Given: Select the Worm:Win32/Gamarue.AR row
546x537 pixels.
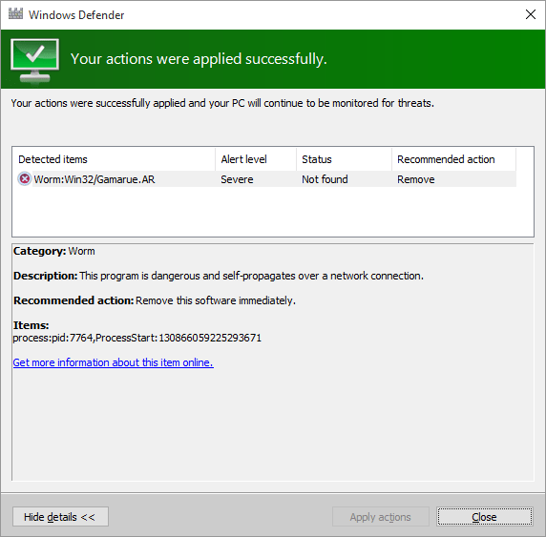Looking at the screenshot, I should (266, 179).
